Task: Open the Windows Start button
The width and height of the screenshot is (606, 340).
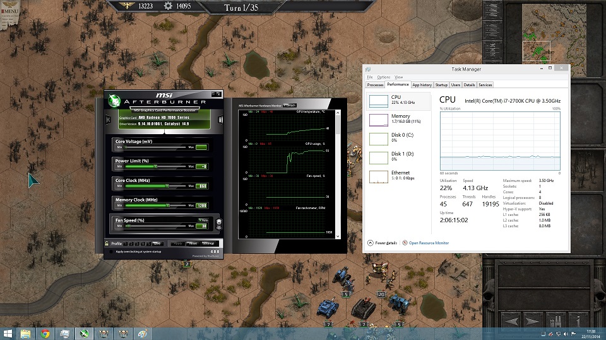Action: 8,334
